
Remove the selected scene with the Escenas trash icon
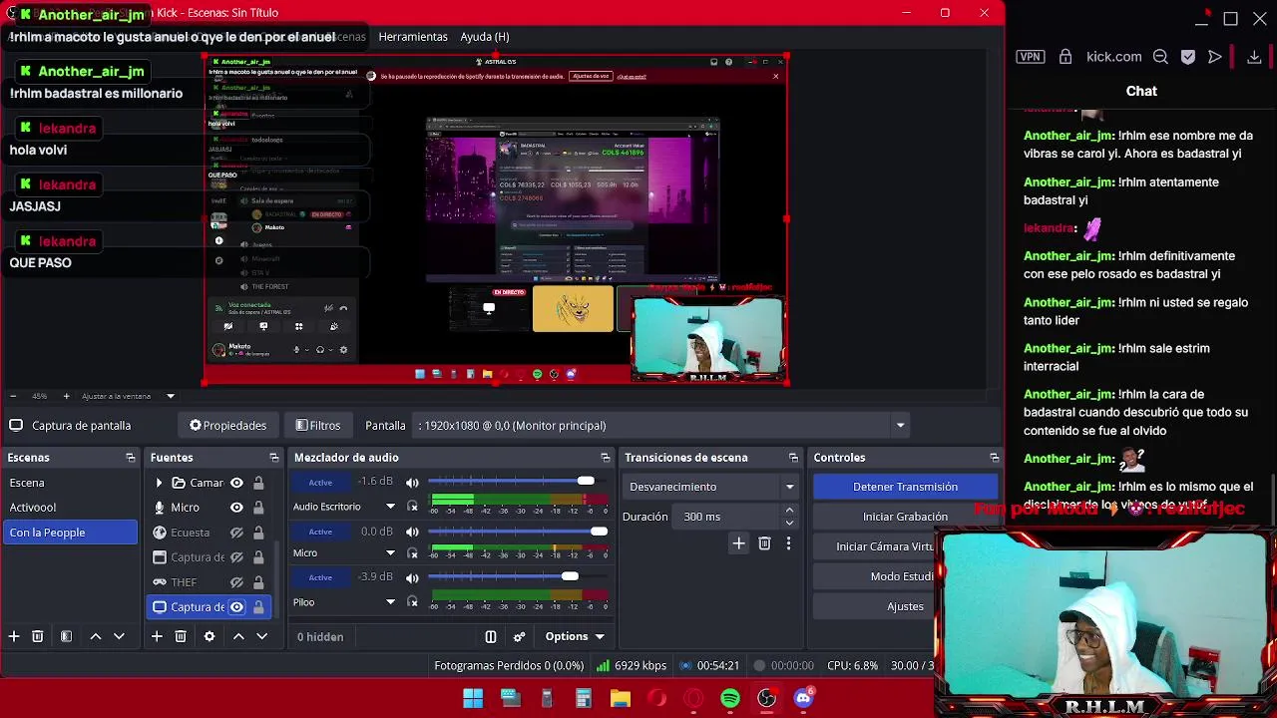(x=38, y=636)
